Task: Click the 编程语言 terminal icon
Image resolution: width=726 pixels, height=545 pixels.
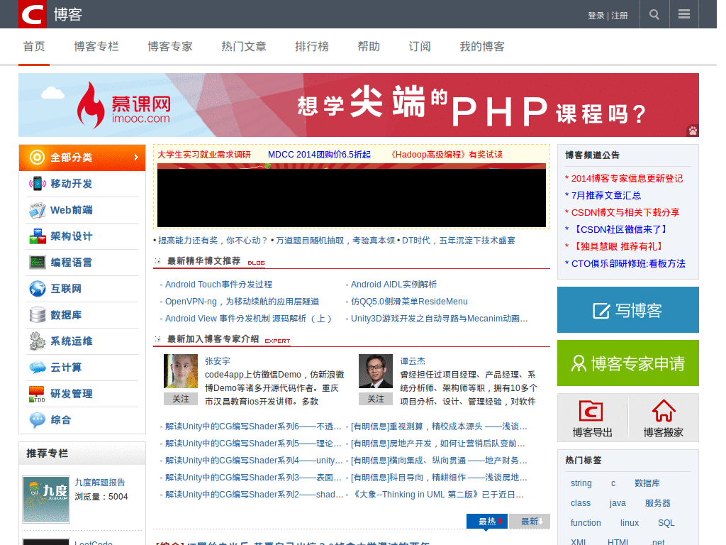Action: coord(37,263)
